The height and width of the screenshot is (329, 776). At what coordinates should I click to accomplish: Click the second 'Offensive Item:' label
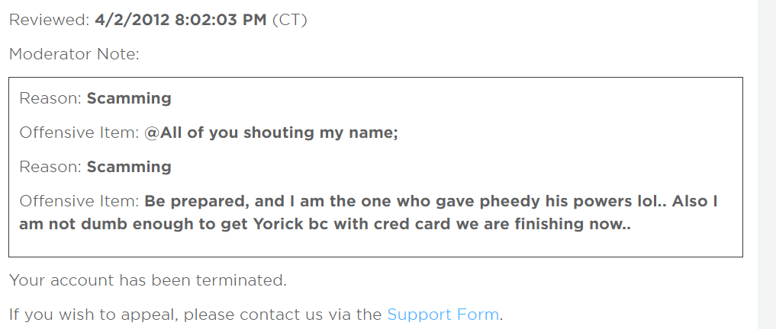[79, 202]
